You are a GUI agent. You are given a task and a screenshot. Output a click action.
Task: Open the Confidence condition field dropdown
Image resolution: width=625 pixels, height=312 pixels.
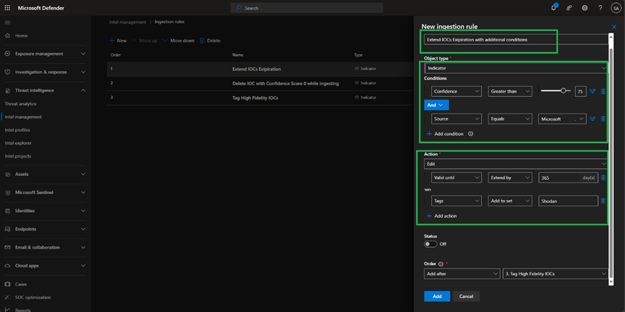(456, 91)
